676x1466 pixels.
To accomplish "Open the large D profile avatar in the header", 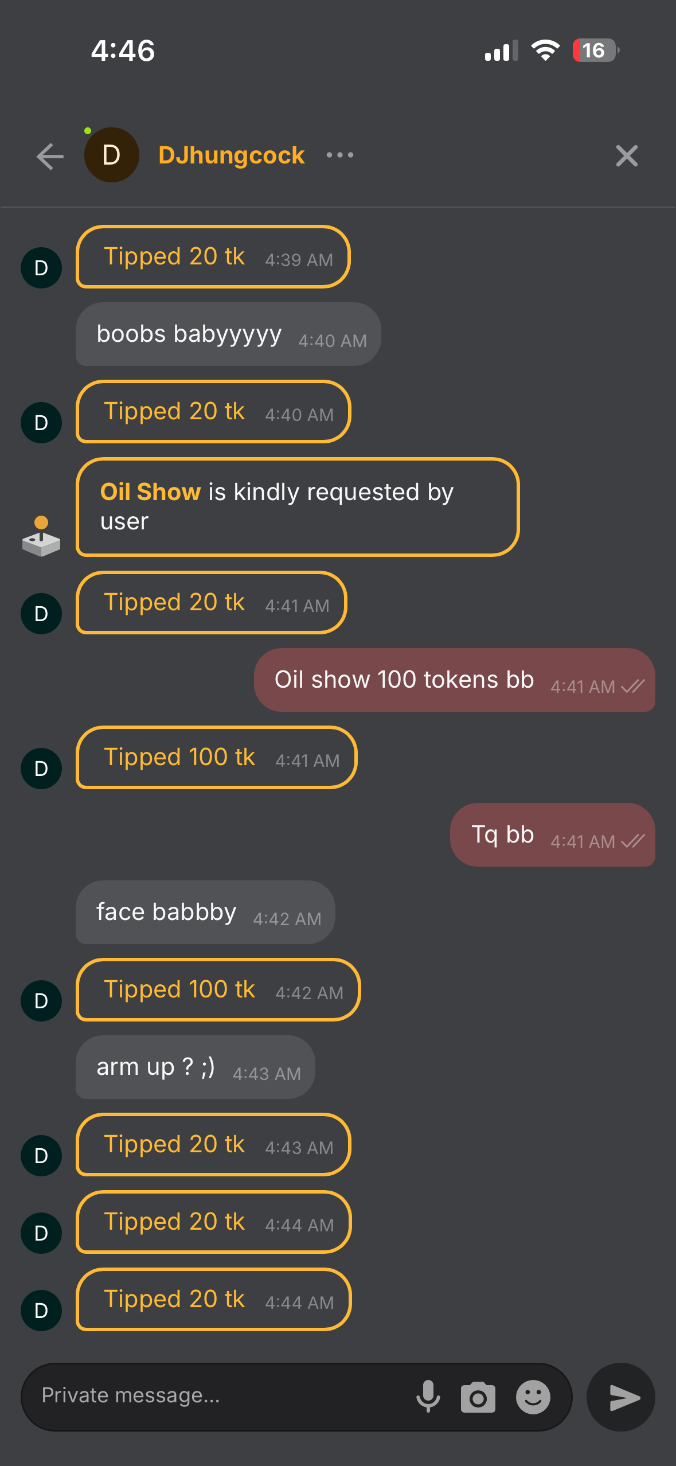I will pyautogui.click(x=112, y=155).
